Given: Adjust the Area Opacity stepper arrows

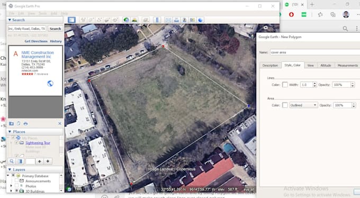Looking at the screenshot, I should 354,105.
